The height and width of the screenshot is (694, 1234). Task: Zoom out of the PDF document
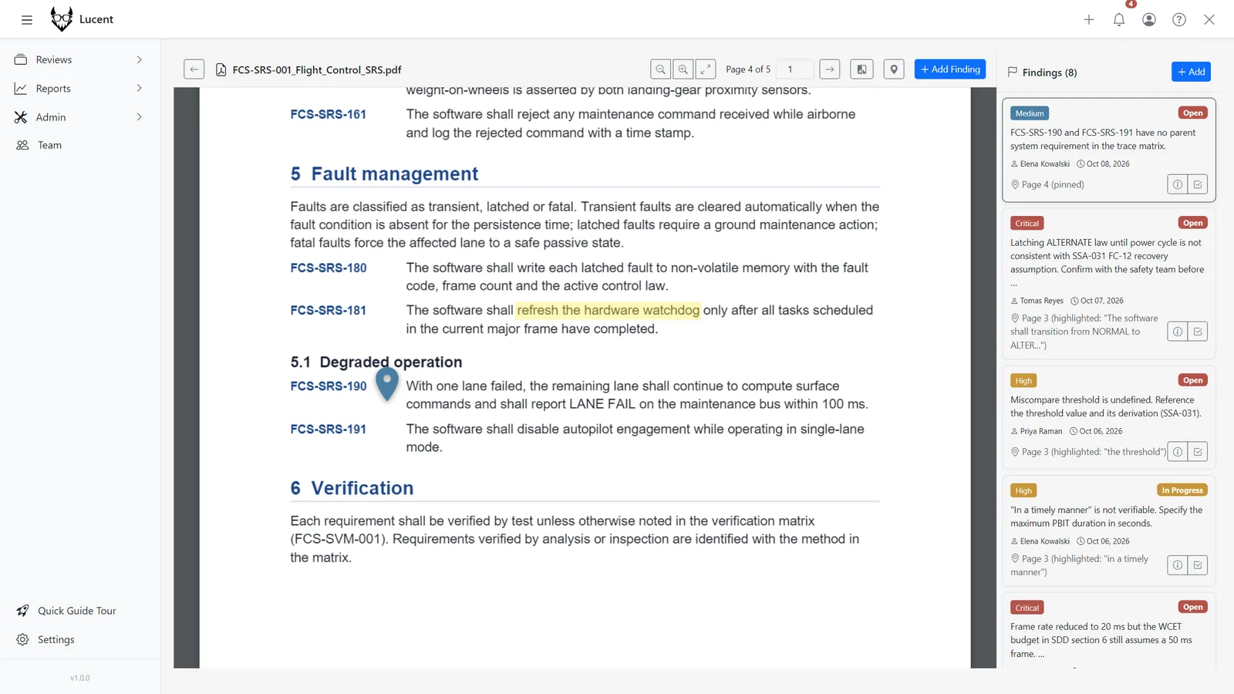point(661,69)
